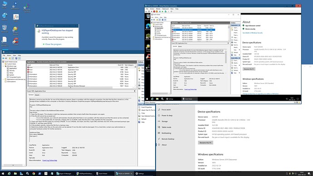The image size is (313, 176).
Task: Select System log in host Event Viewer tree
Action: click(12, 75)
